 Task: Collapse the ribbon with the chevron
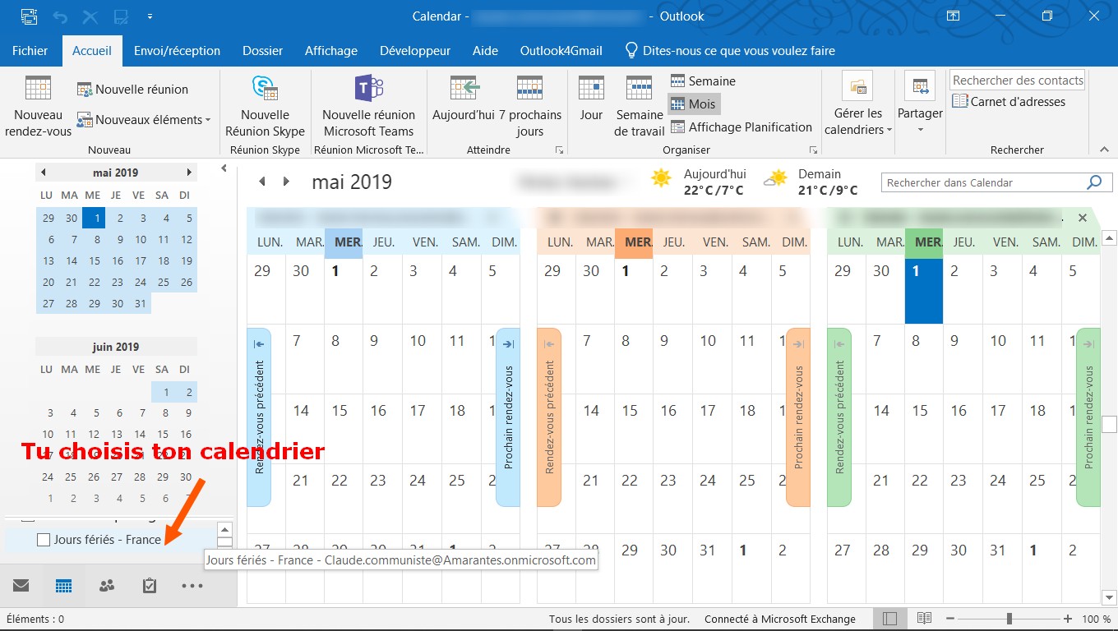pos(1103,149)
